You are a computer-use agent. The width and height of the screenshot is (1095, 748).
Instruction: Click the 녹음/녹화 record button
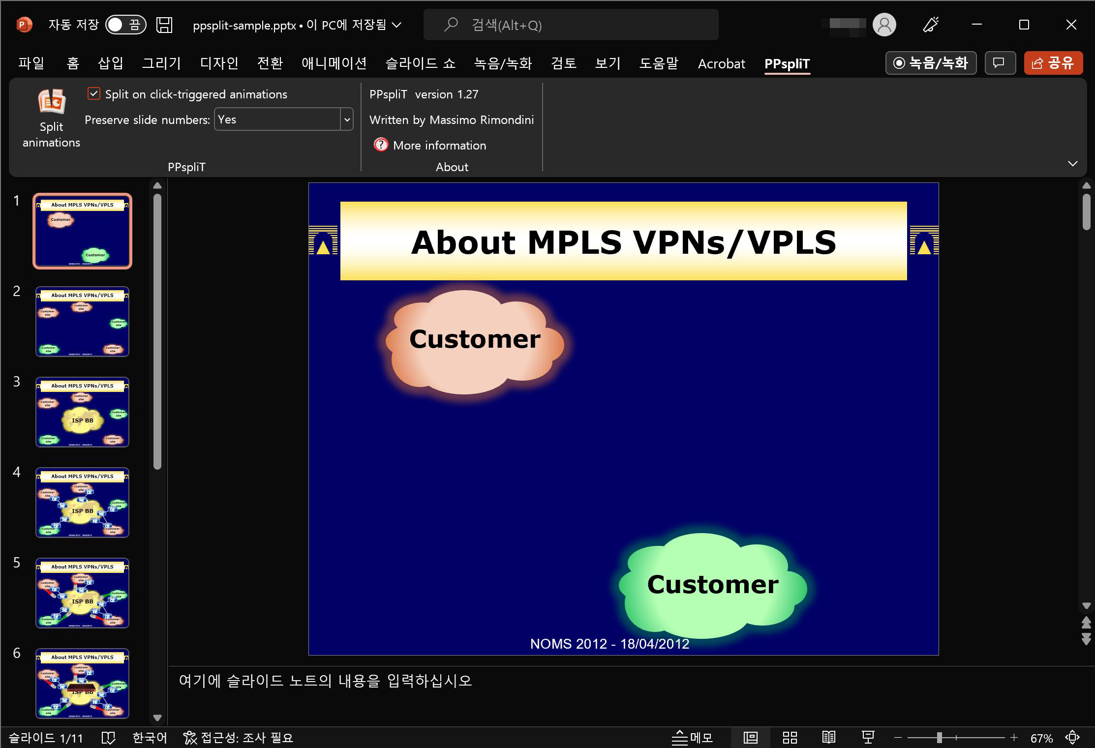[x=931, y=63]
